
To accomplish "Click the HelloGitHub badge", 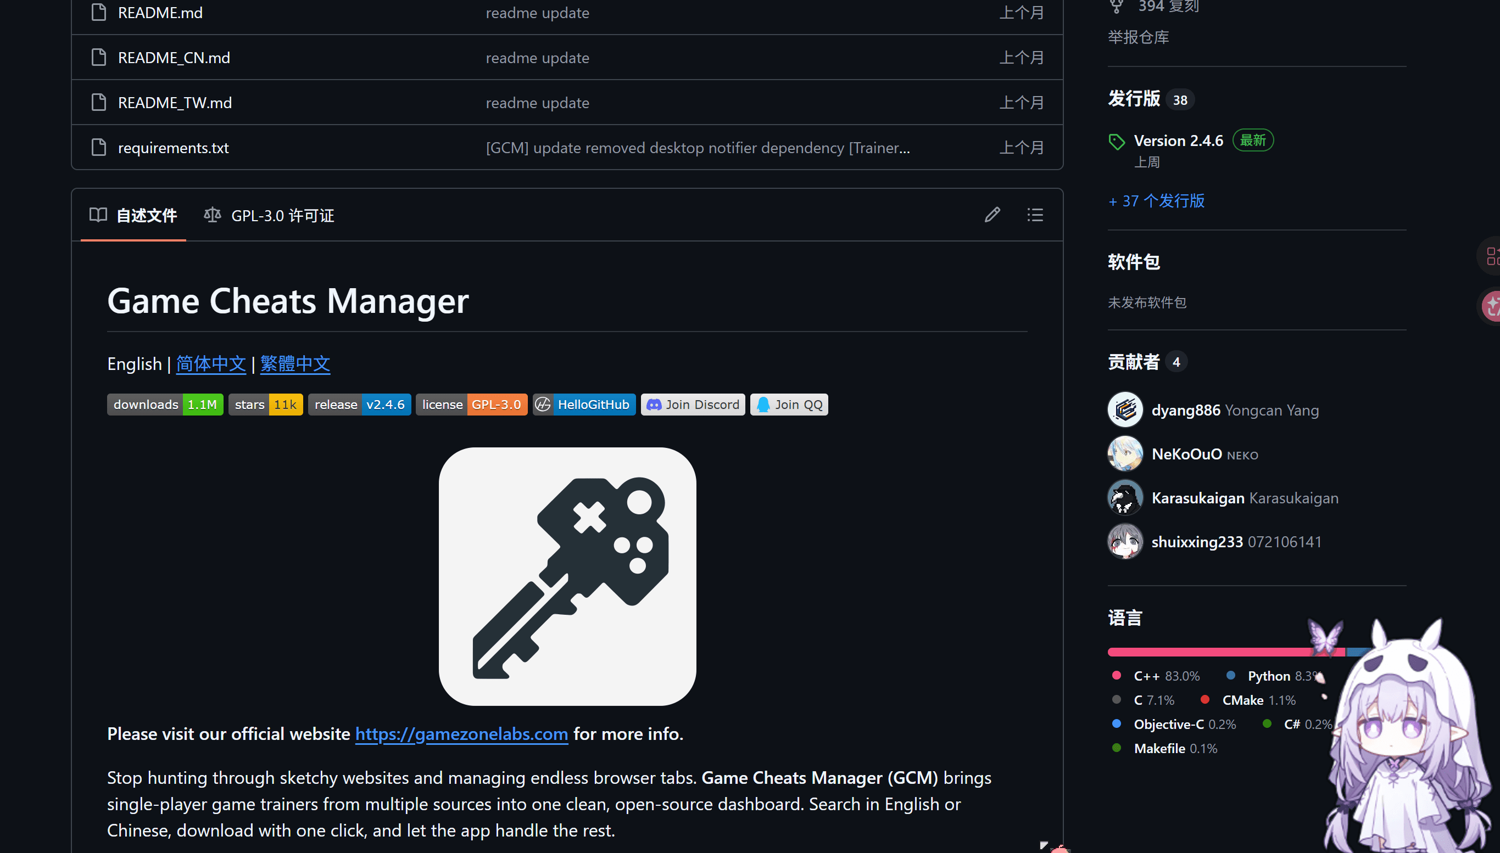I will point(584,404).
